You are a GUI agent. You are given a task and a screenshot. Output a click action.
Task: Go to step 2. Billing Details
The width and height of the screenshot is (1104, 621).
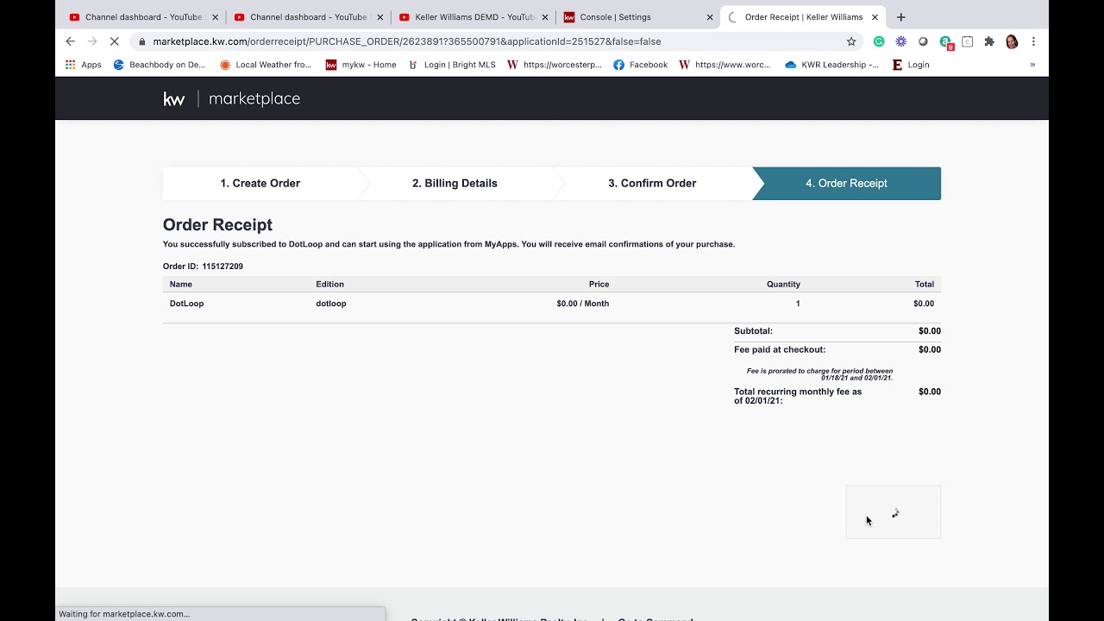[455, 183]
